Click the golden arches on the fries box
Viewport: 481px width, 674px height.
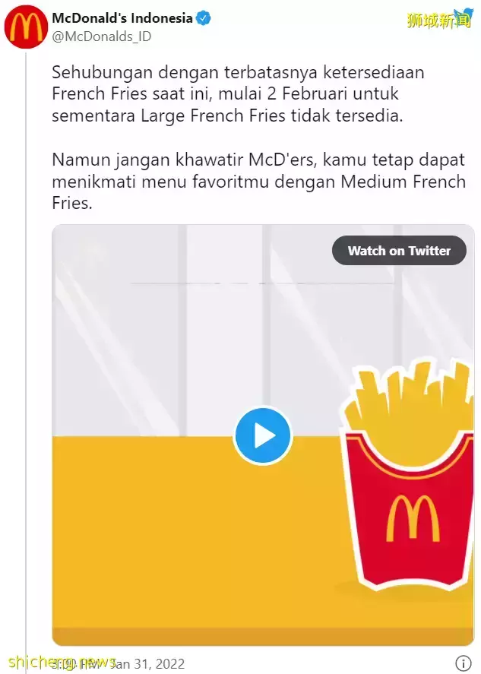tap(413, 517)
